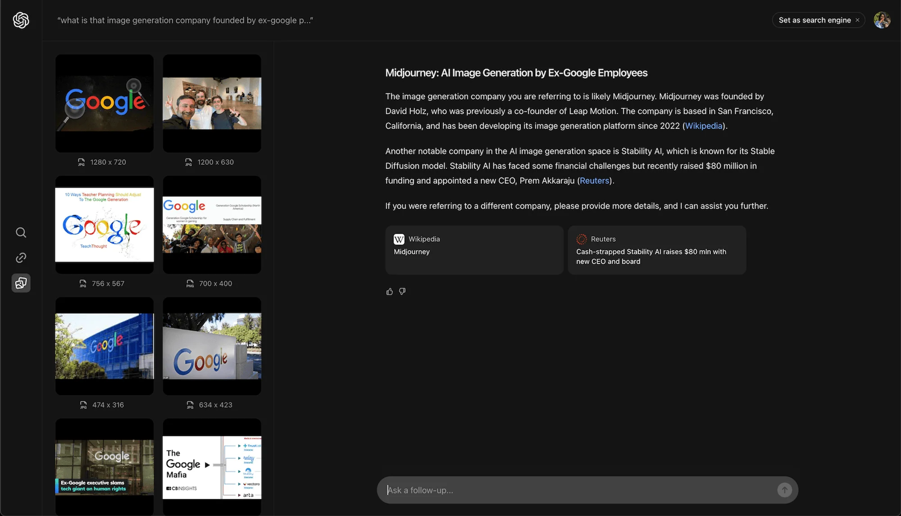Click the Set as search engine button

(814, 20)
